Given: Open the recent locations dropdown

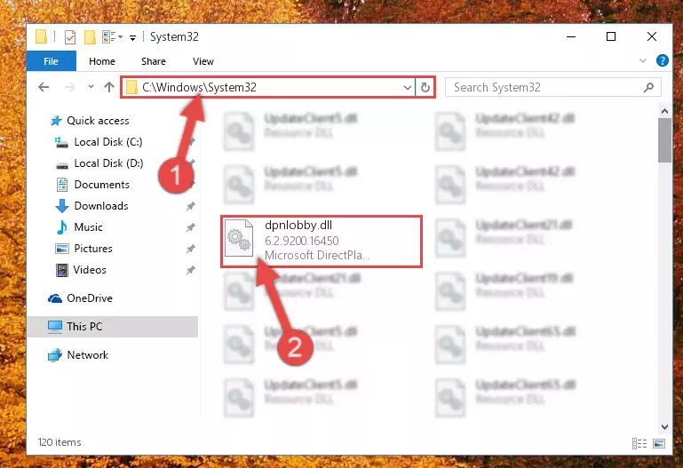Looking at the screenshot, I should [x=91, y=87].
